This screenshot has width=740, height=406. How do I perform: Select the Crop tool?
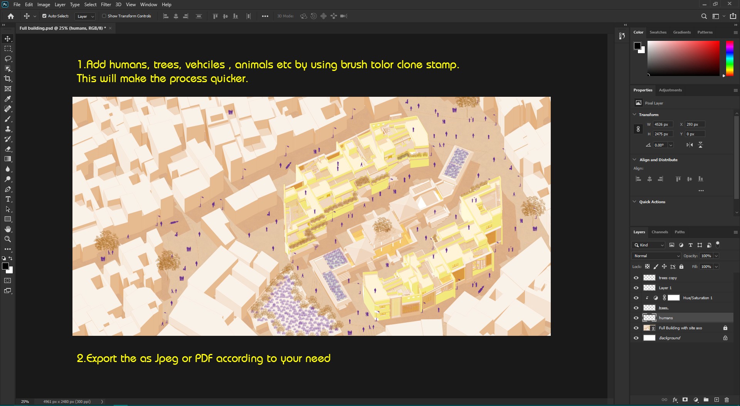click(8, 79)
